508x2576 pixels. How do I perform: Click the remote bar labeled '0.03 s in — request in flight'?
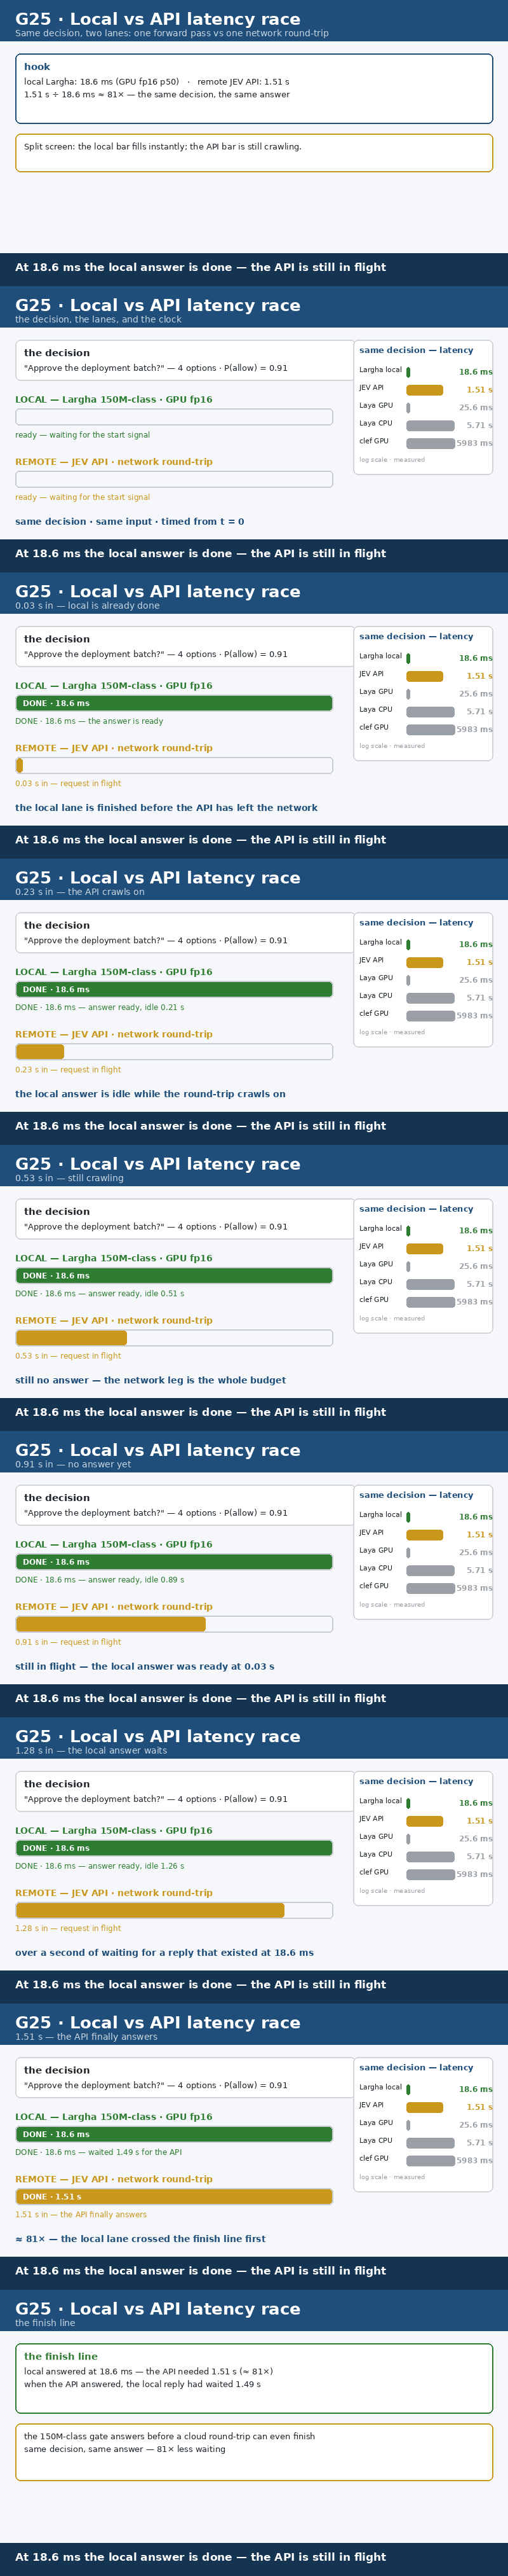[173, 765]
